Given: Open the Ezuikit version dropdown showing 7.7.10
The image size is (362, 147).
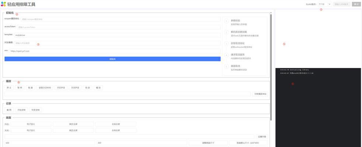Looking at the screenshot, I should tap(325, 4).
